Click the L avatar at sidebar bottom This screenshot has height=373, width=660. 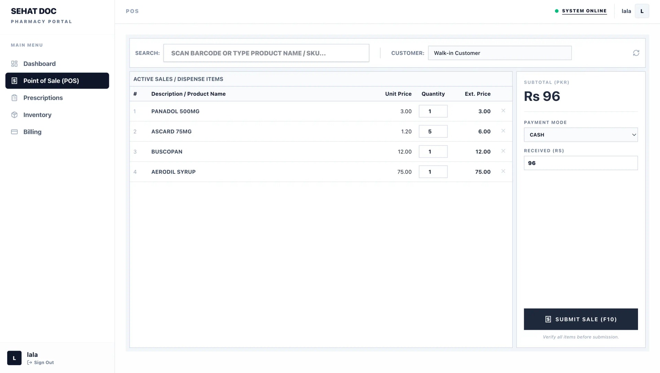(x=14, y=358)
